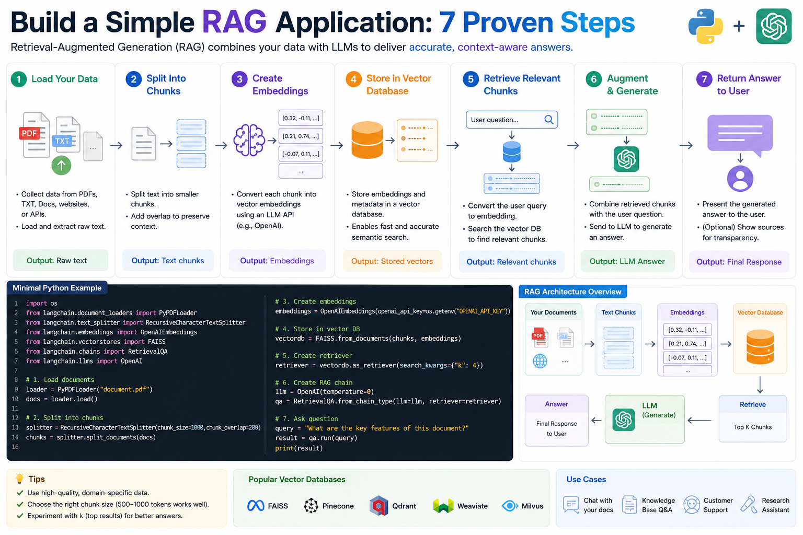Click the Customer Support headset icon

[692, 505]
